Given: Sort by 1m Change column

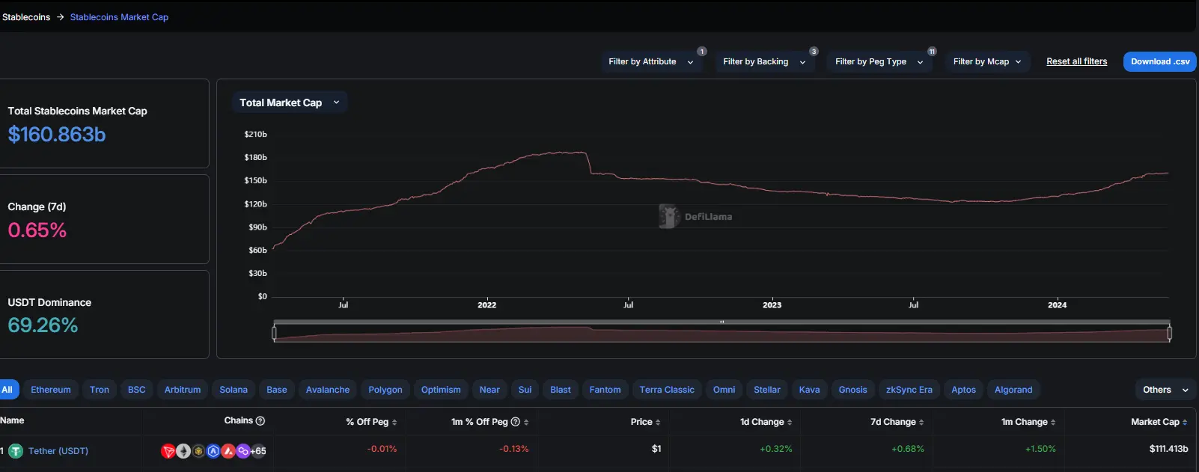Looking at the screenshot, I should coord(1053,423).
